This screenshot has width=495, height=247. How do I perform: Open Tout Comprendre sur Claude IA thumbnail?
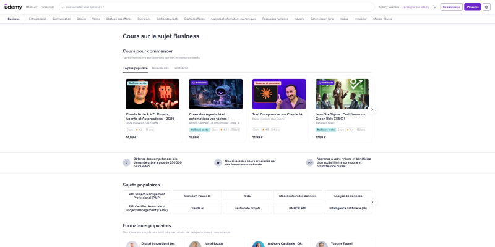point(279,94)
